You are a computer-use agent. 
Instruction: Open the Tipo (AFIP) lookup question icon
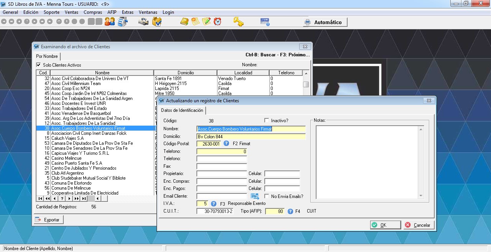pos(290,211)
